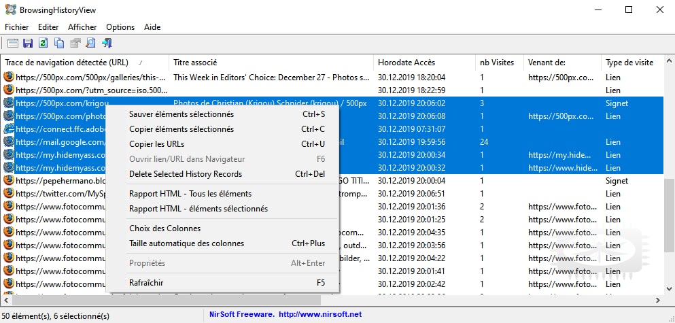Click the access time 30.12.2019 20:00:34
The width and height of the screenshot is (675, 323).
tap(411, 155)
